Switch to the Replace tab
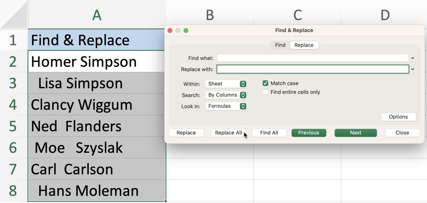Screen dimensions: 427x203 click(x=304, y=45)
